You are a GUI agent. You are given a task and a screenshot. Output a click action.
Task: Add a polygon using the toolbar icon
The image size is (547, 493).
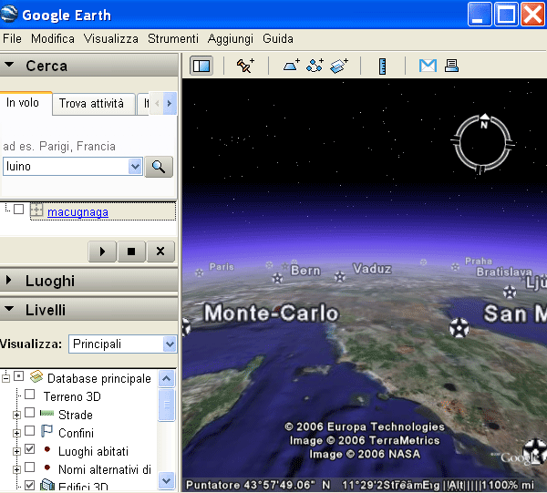[x=292, y=66]
